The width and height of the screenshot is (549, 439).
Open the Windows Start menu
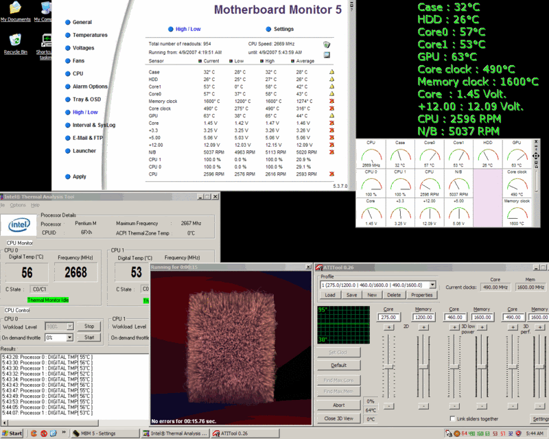click(x=12, y=434)
